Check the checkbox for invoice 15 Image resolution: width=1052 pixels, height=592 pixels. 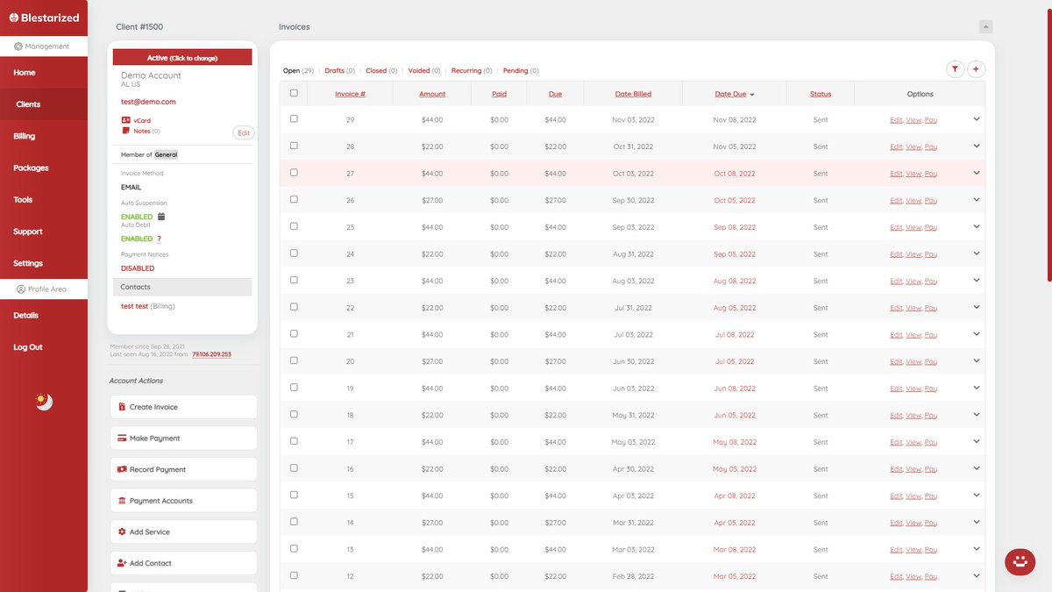294,495
